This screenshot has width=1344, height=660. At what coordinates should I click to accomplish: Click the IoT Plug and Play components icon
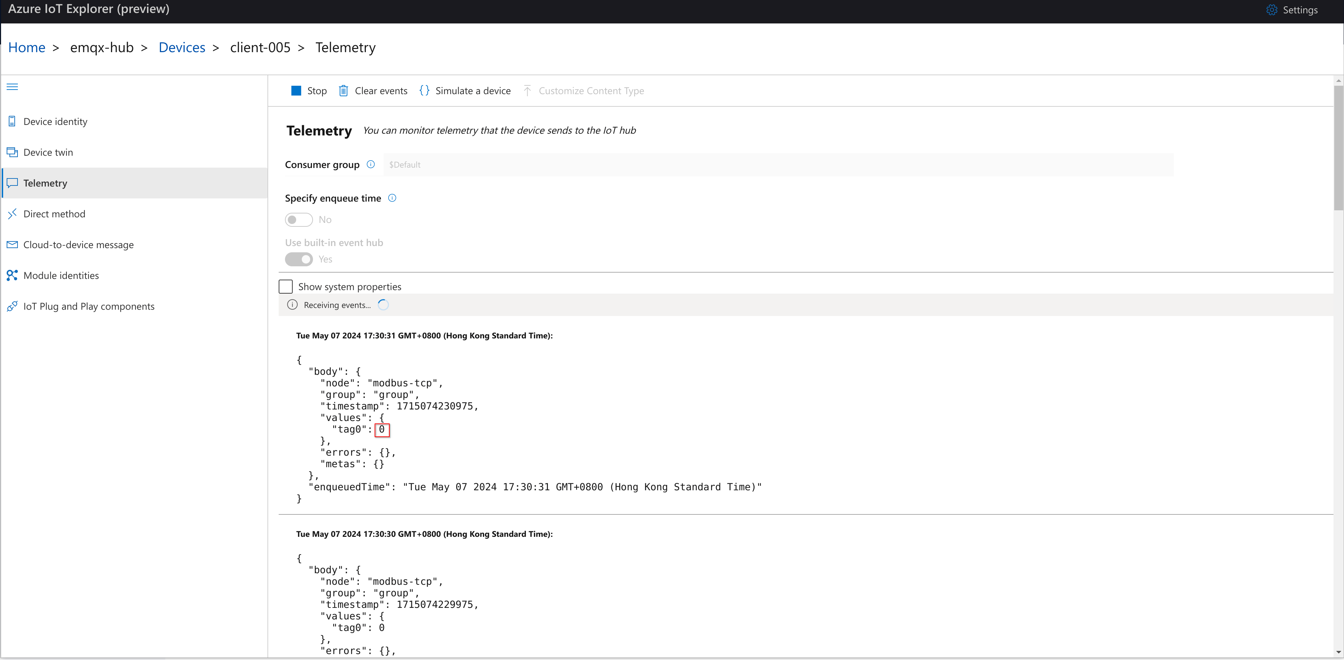click(x=12, y=306)
